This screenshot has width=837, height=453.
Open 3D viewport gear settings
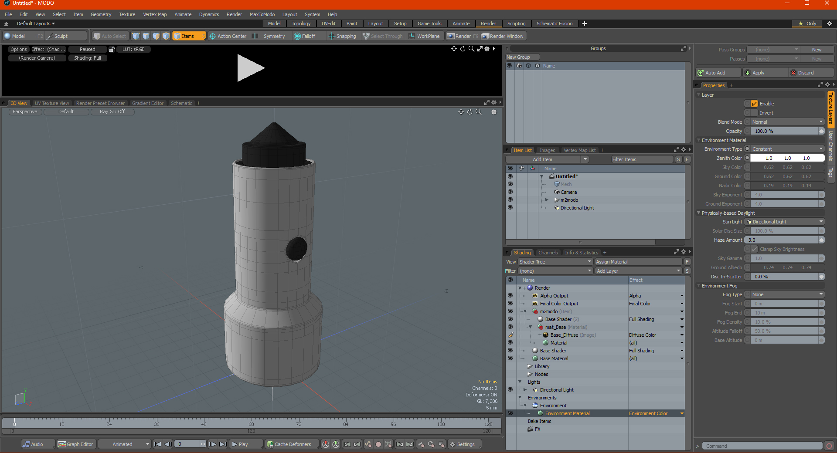[494, 112]
